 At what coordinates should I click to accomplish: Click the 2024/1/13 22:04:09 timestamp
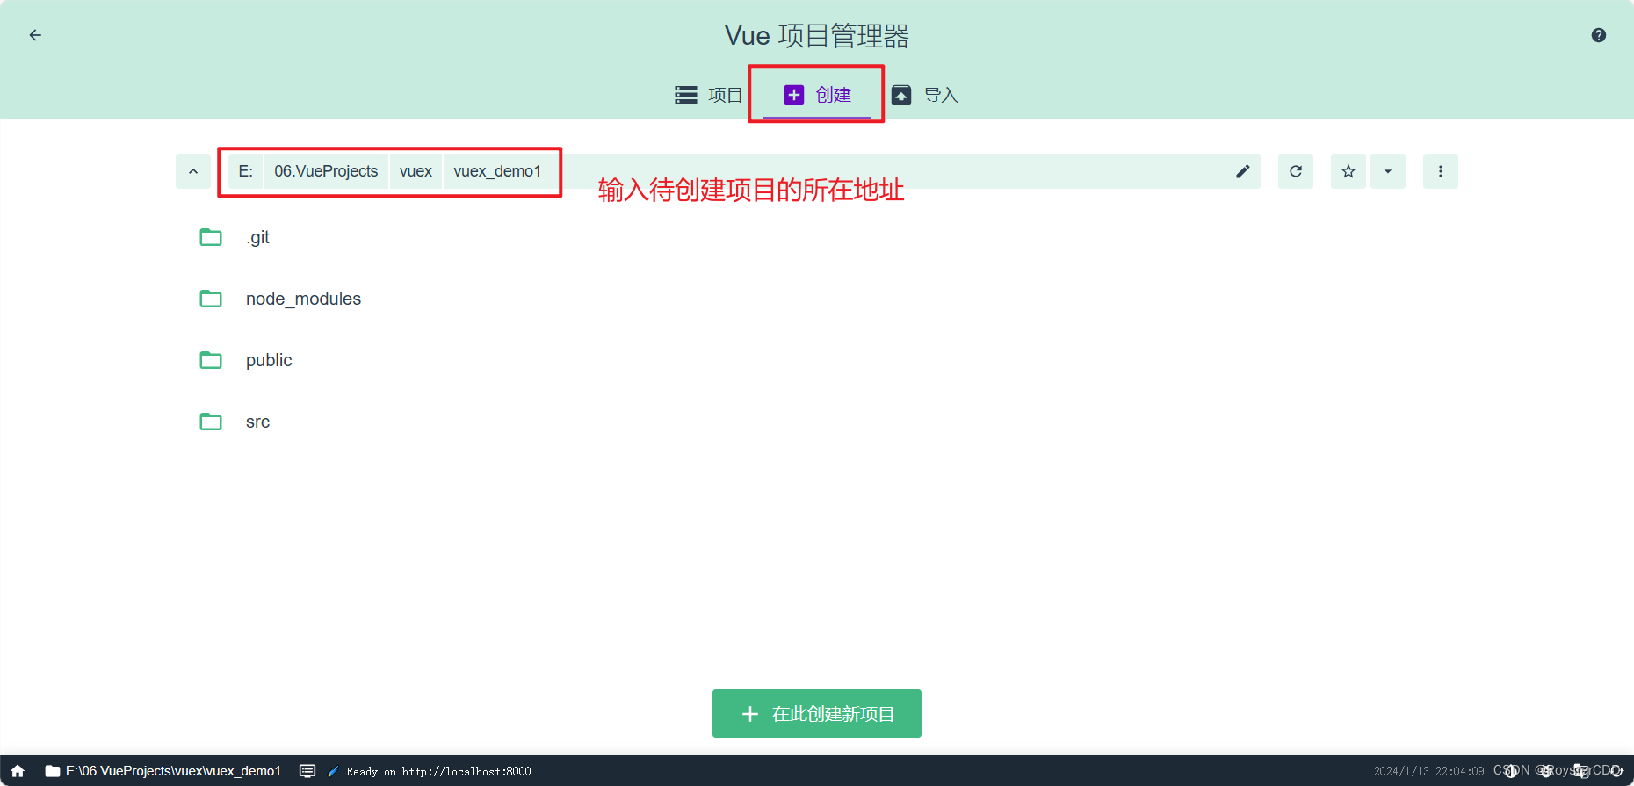click(1428, 771)
